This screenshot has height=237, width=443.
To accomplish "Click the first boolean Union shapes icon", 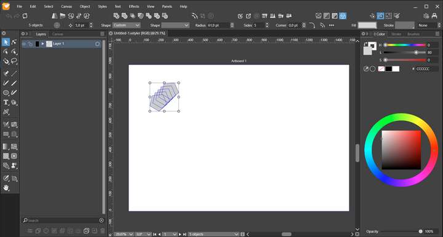I will (x=116, y=16).
